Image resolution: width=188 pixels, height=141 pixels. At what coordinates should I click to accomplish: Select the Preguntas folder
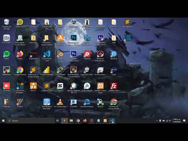click(6, 103)
